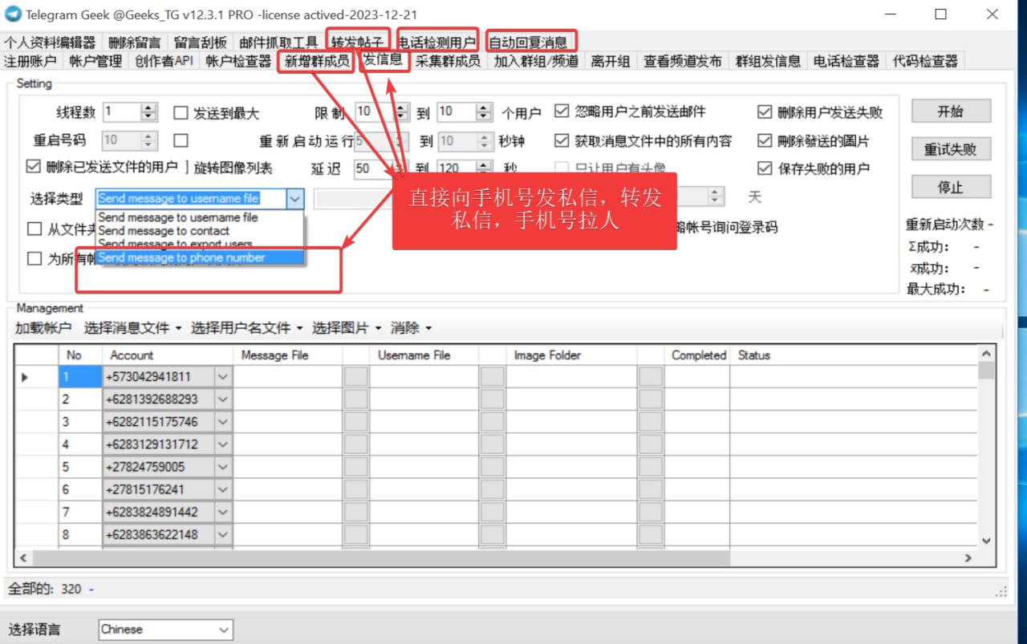Viewport: 1027px width, 644px height.
Task: Click Username File browse button in row 3
Action: coord(493,421)
